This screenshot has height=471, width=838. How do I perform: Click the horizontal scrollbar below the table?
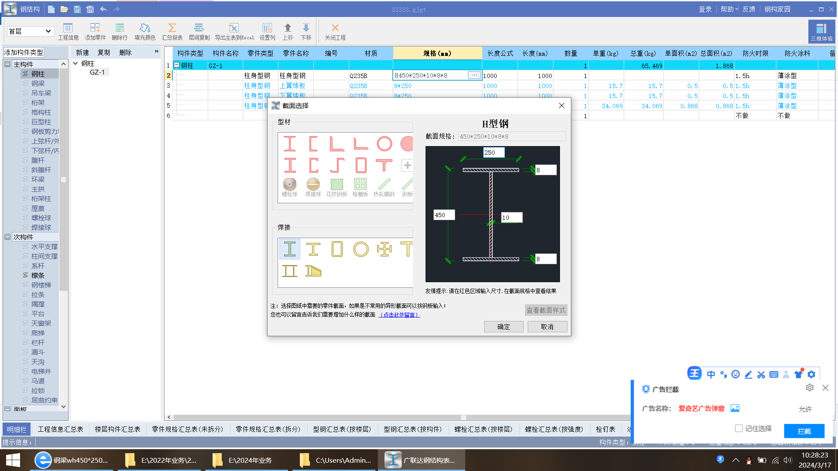pos(397,417)
